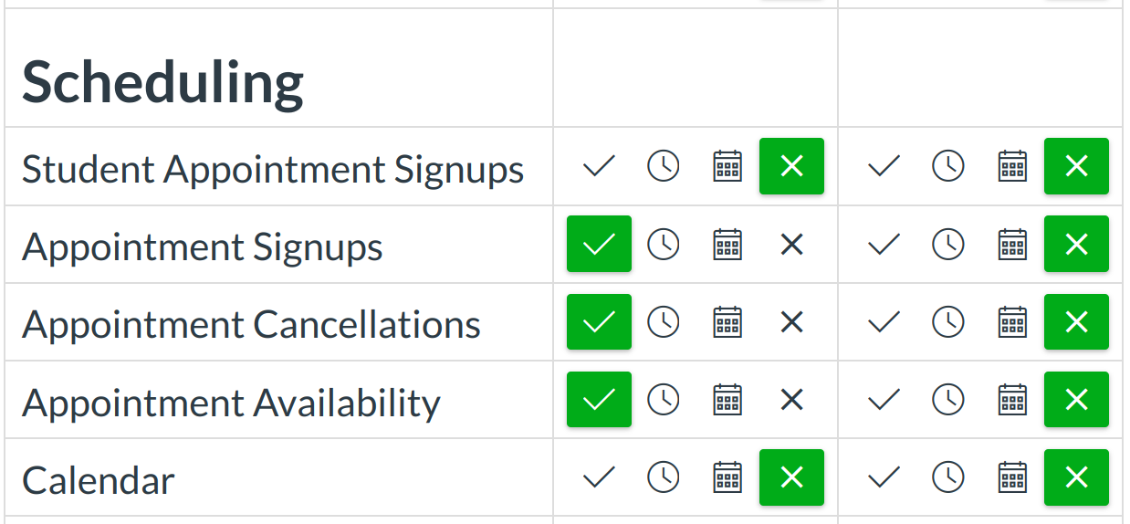The image size is (1130, 524).
Task: Set Student Appointment Signups to daily summary, first column
Action: tap(664, 166)
